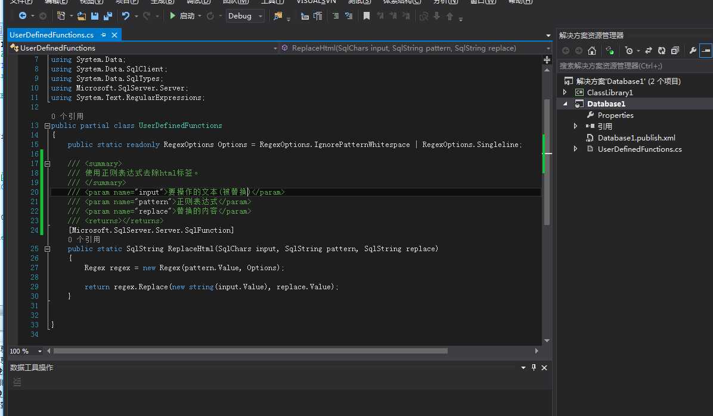Click the SqlFunction attribute text on line 24
This screenshot has width=713, height=416.
[x=151, y=230]
